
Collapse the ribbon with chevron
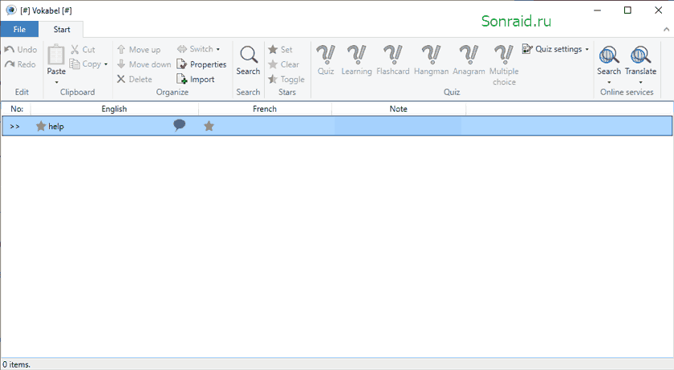pyautogui.click(x=666, y=29)
